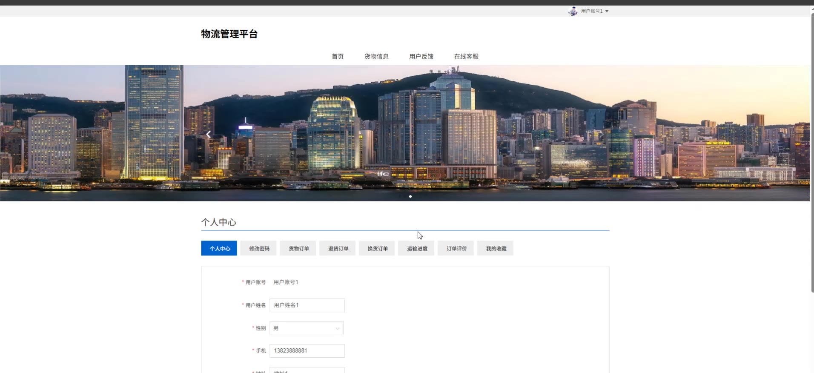The image size is (814, 373).
Task: Click the 手机 number input field
Action: (x=307, y=351)
